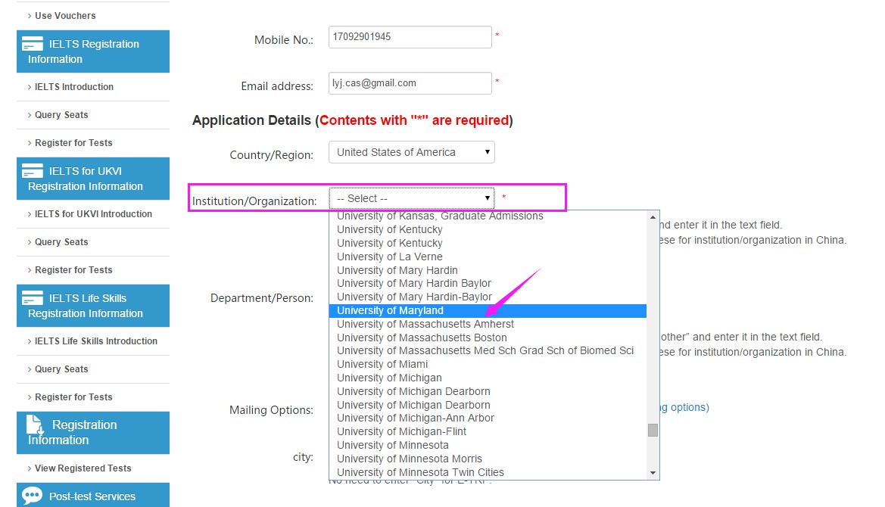The width and height of the screenshot is (885, 507).
Task: Click the institution list scrollbar thumb
Action: [653, 431]
